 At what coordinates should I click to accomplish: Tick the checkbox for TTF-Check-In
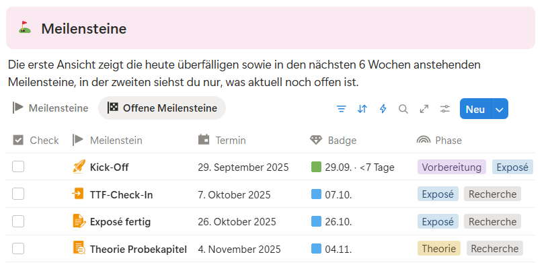[18, 194]
